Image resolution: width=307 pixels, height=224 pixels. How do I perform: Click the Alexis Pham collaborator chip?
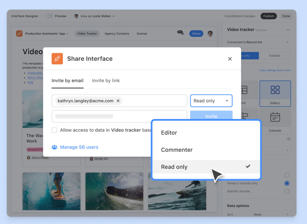(38, 158)
